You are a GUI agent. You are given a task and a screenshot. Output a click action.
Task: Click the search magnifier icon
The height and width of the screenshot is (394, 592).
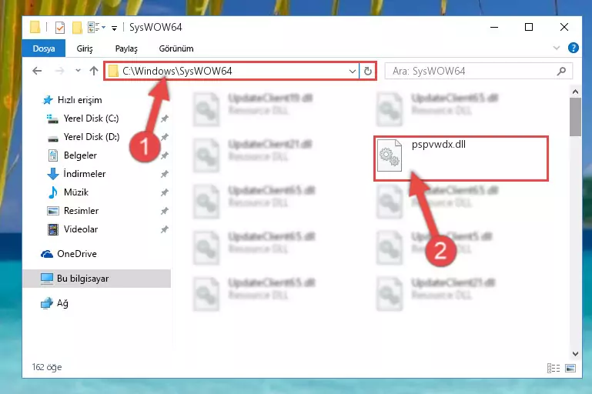click(561, 71)
